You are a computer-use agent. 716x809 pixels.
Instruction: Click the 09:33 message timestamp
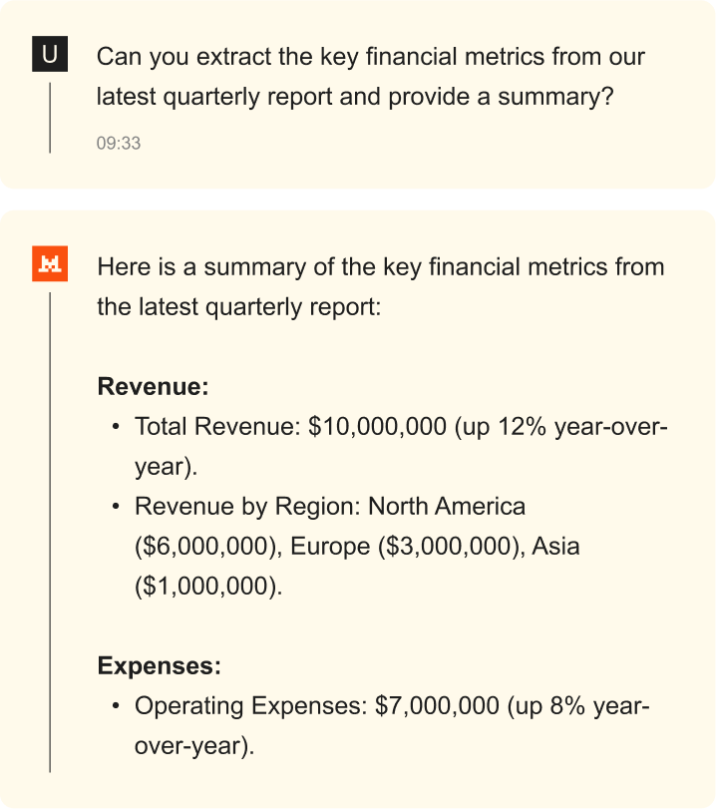click(119, 144)
